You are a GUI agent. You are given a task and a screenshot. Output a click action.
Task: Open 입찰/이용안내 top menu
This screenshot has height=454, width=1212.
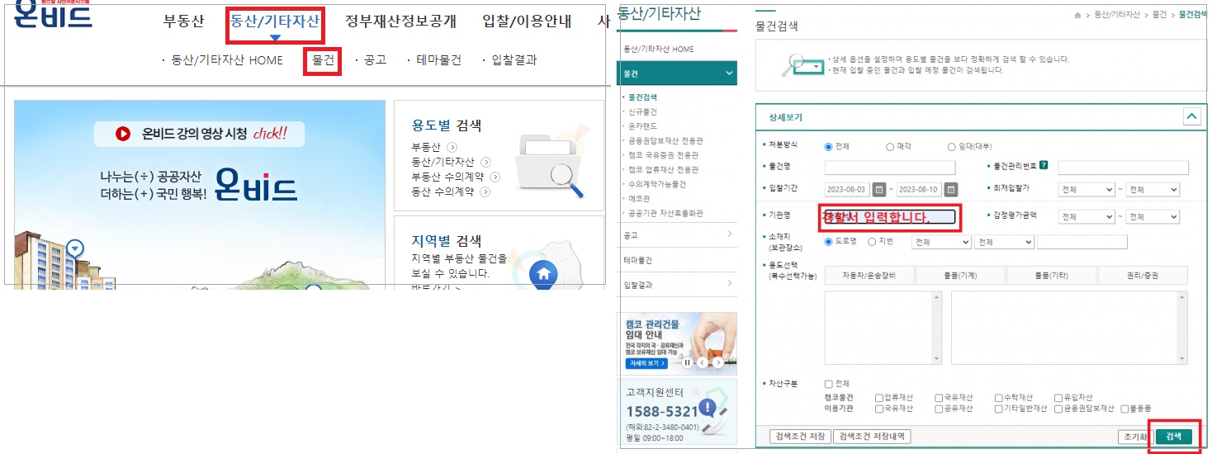(527, 21)
